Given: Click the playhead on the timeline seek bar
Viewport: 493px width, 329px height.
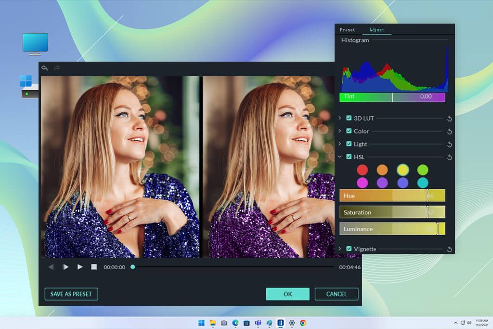Looking at the screenshot, I should tap(133, 266).
